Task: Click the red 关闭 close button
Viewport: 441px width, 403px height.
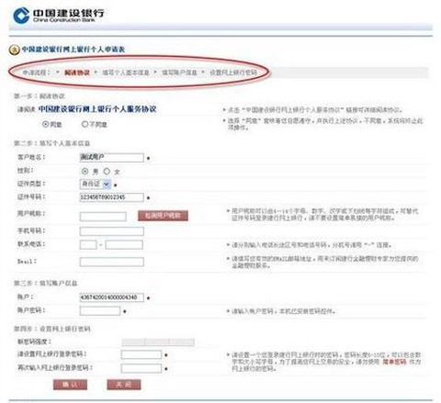Action: [124, 385]
